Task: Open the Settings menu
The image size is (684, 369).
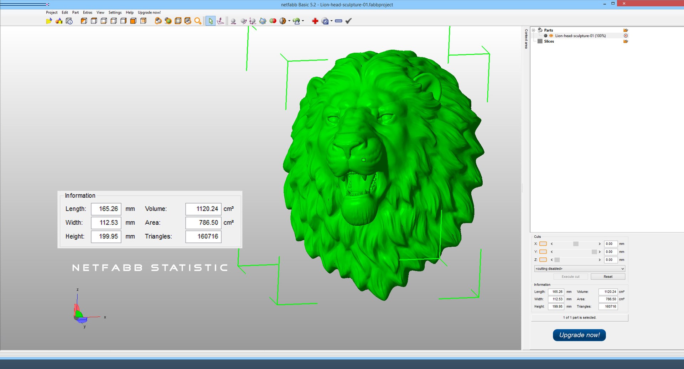Action: click(115, 12)
